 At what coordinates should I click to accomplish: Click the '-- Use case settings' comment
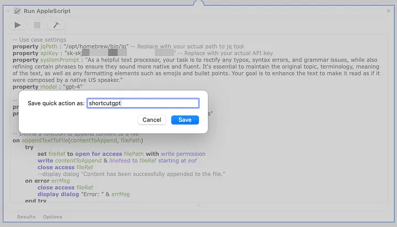click(39, 40)
